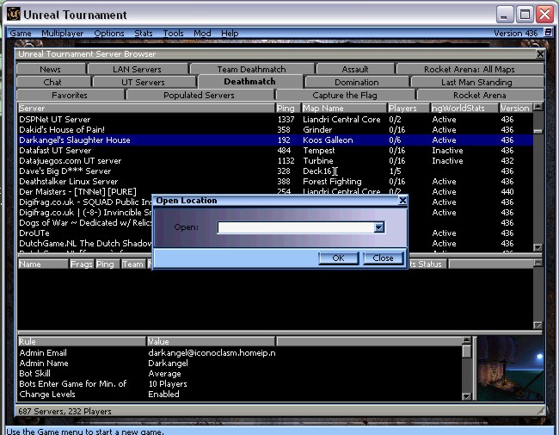Select Dakid's House of Pain! server
The height and width of the screenshot is (435, 559).
coord(275,130)
